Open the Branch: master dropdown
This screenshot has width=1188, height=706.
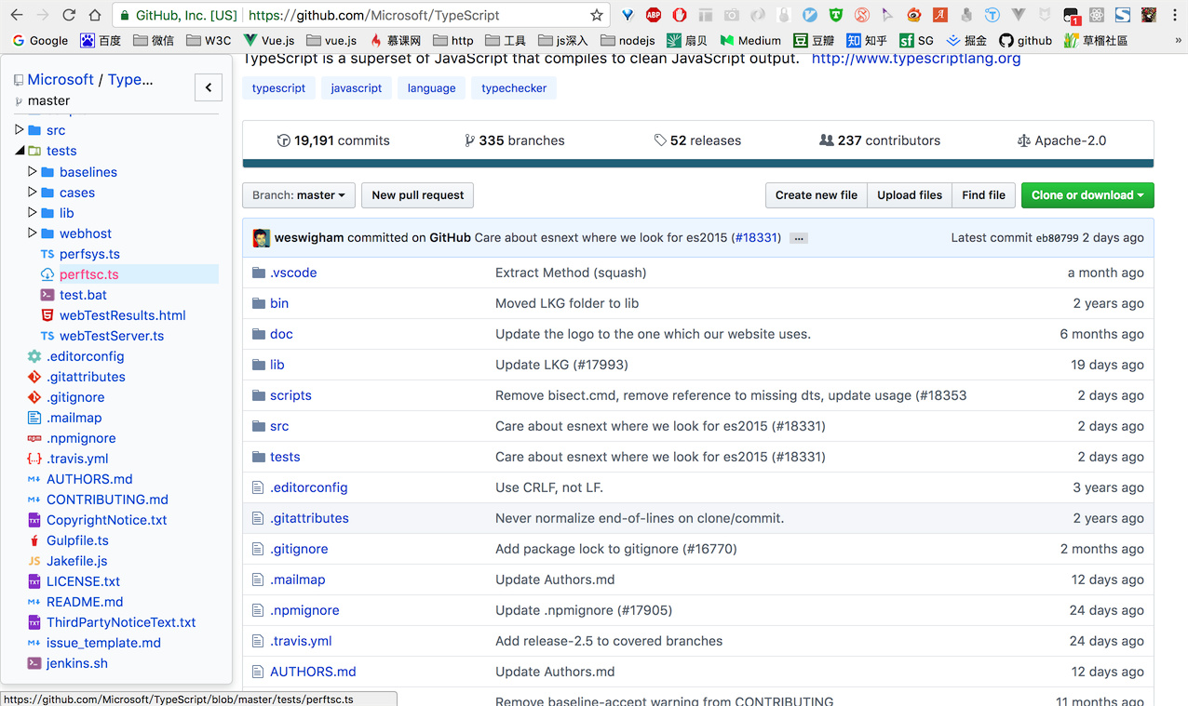point(298,195)
